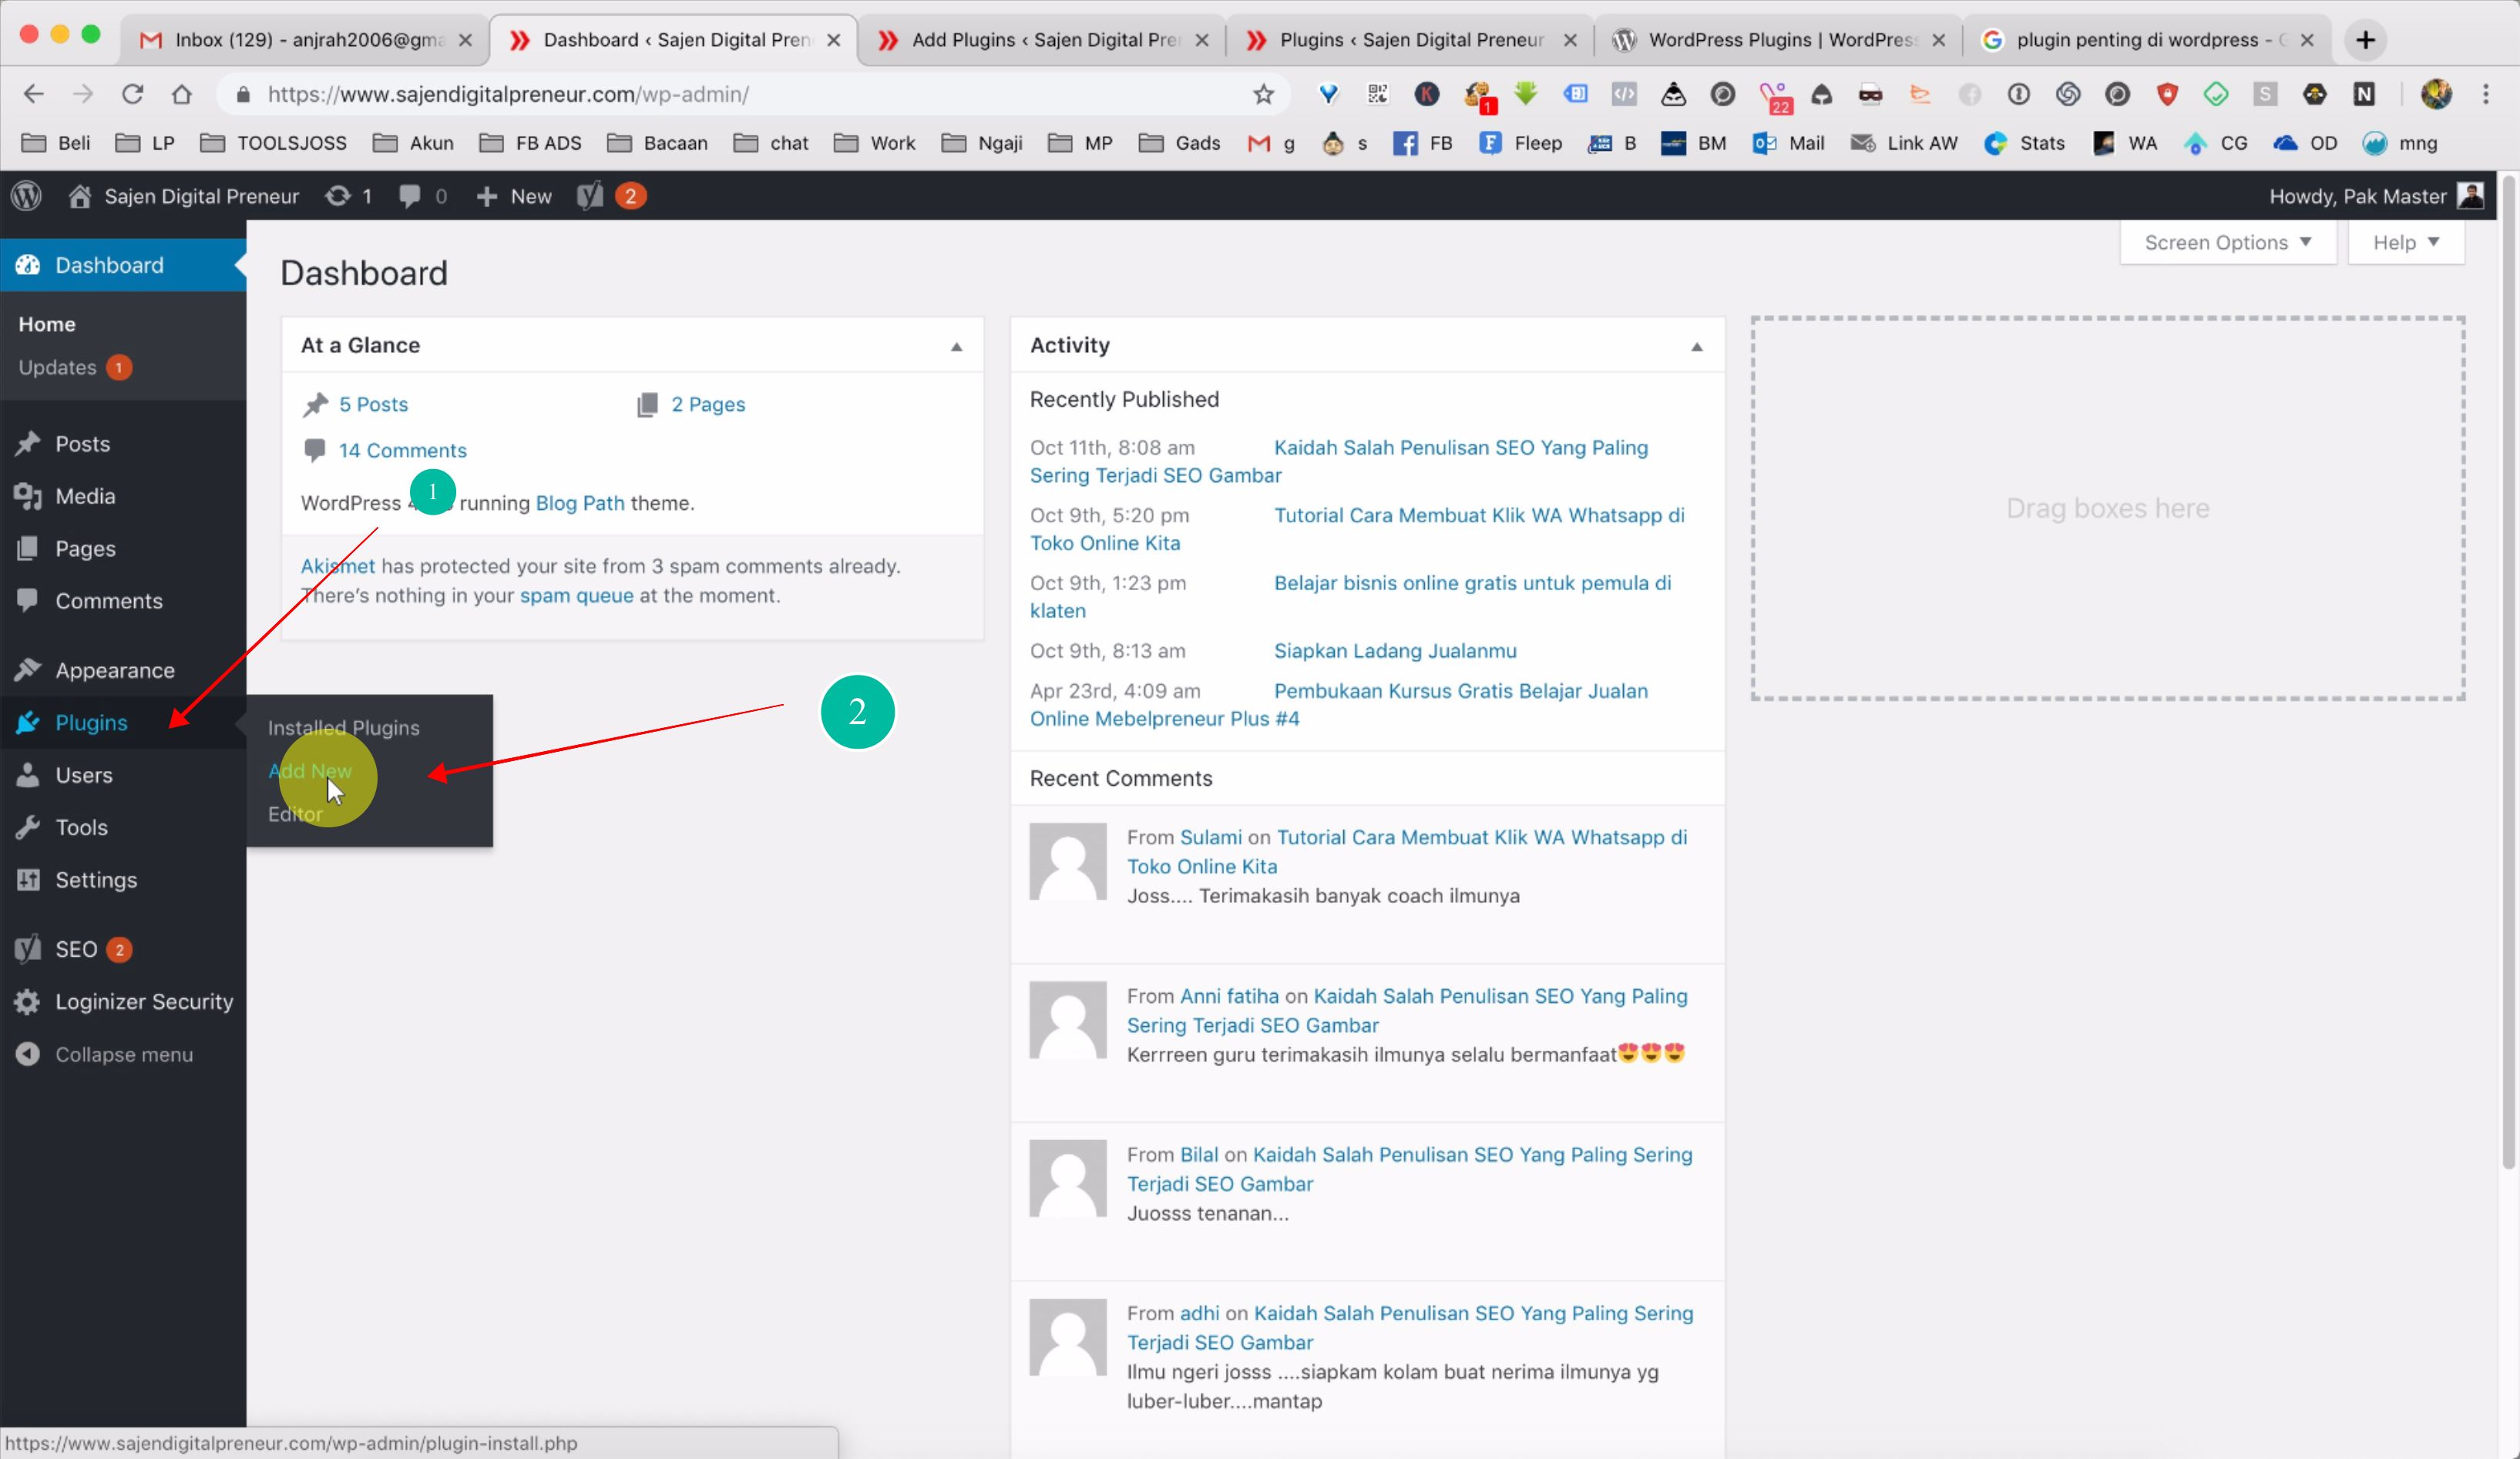Open the 14 Comments link

point(402,450)
